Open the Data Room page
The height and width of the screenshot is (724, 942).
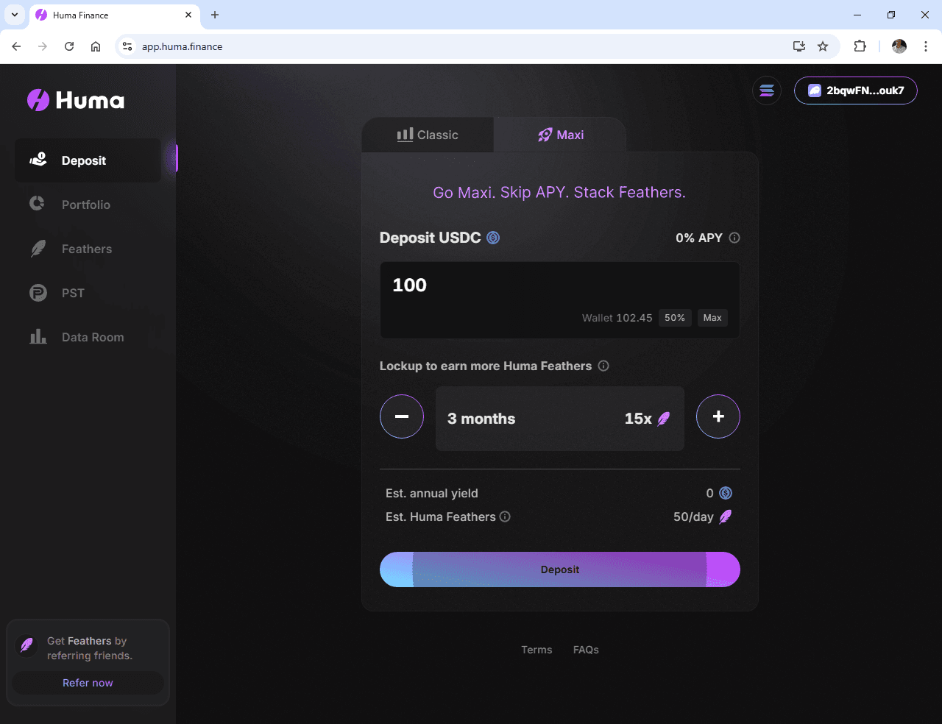point(93,337)
